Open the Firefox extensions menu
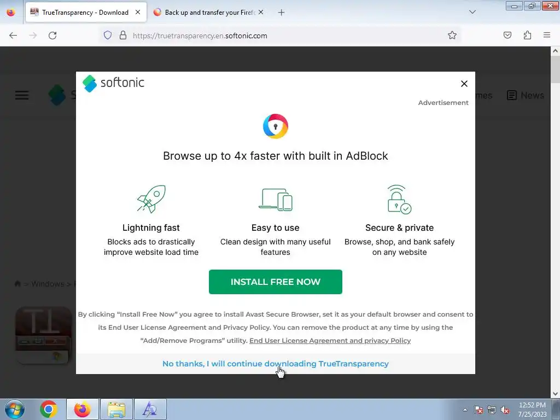 [x=527, y=36]
